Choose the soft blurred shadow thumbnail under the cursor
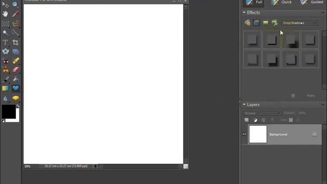 pos(291,40)
